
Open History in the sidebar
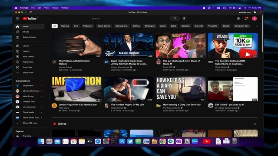click(x=29, y=51)
